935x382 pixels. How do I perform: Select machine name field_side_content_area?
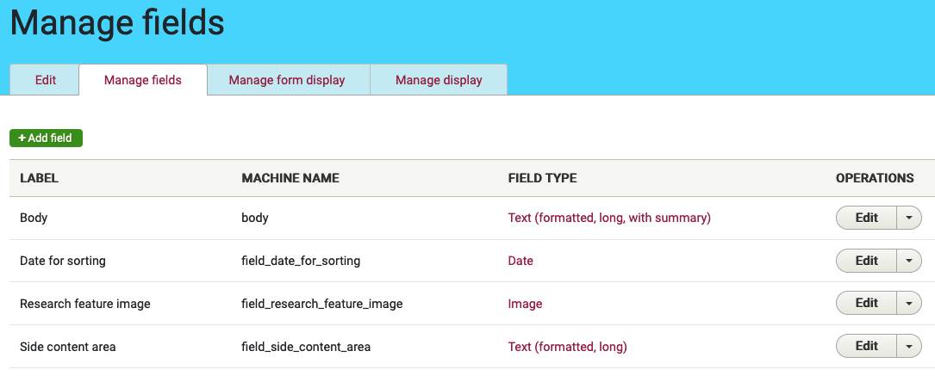(x=306, y=347)
